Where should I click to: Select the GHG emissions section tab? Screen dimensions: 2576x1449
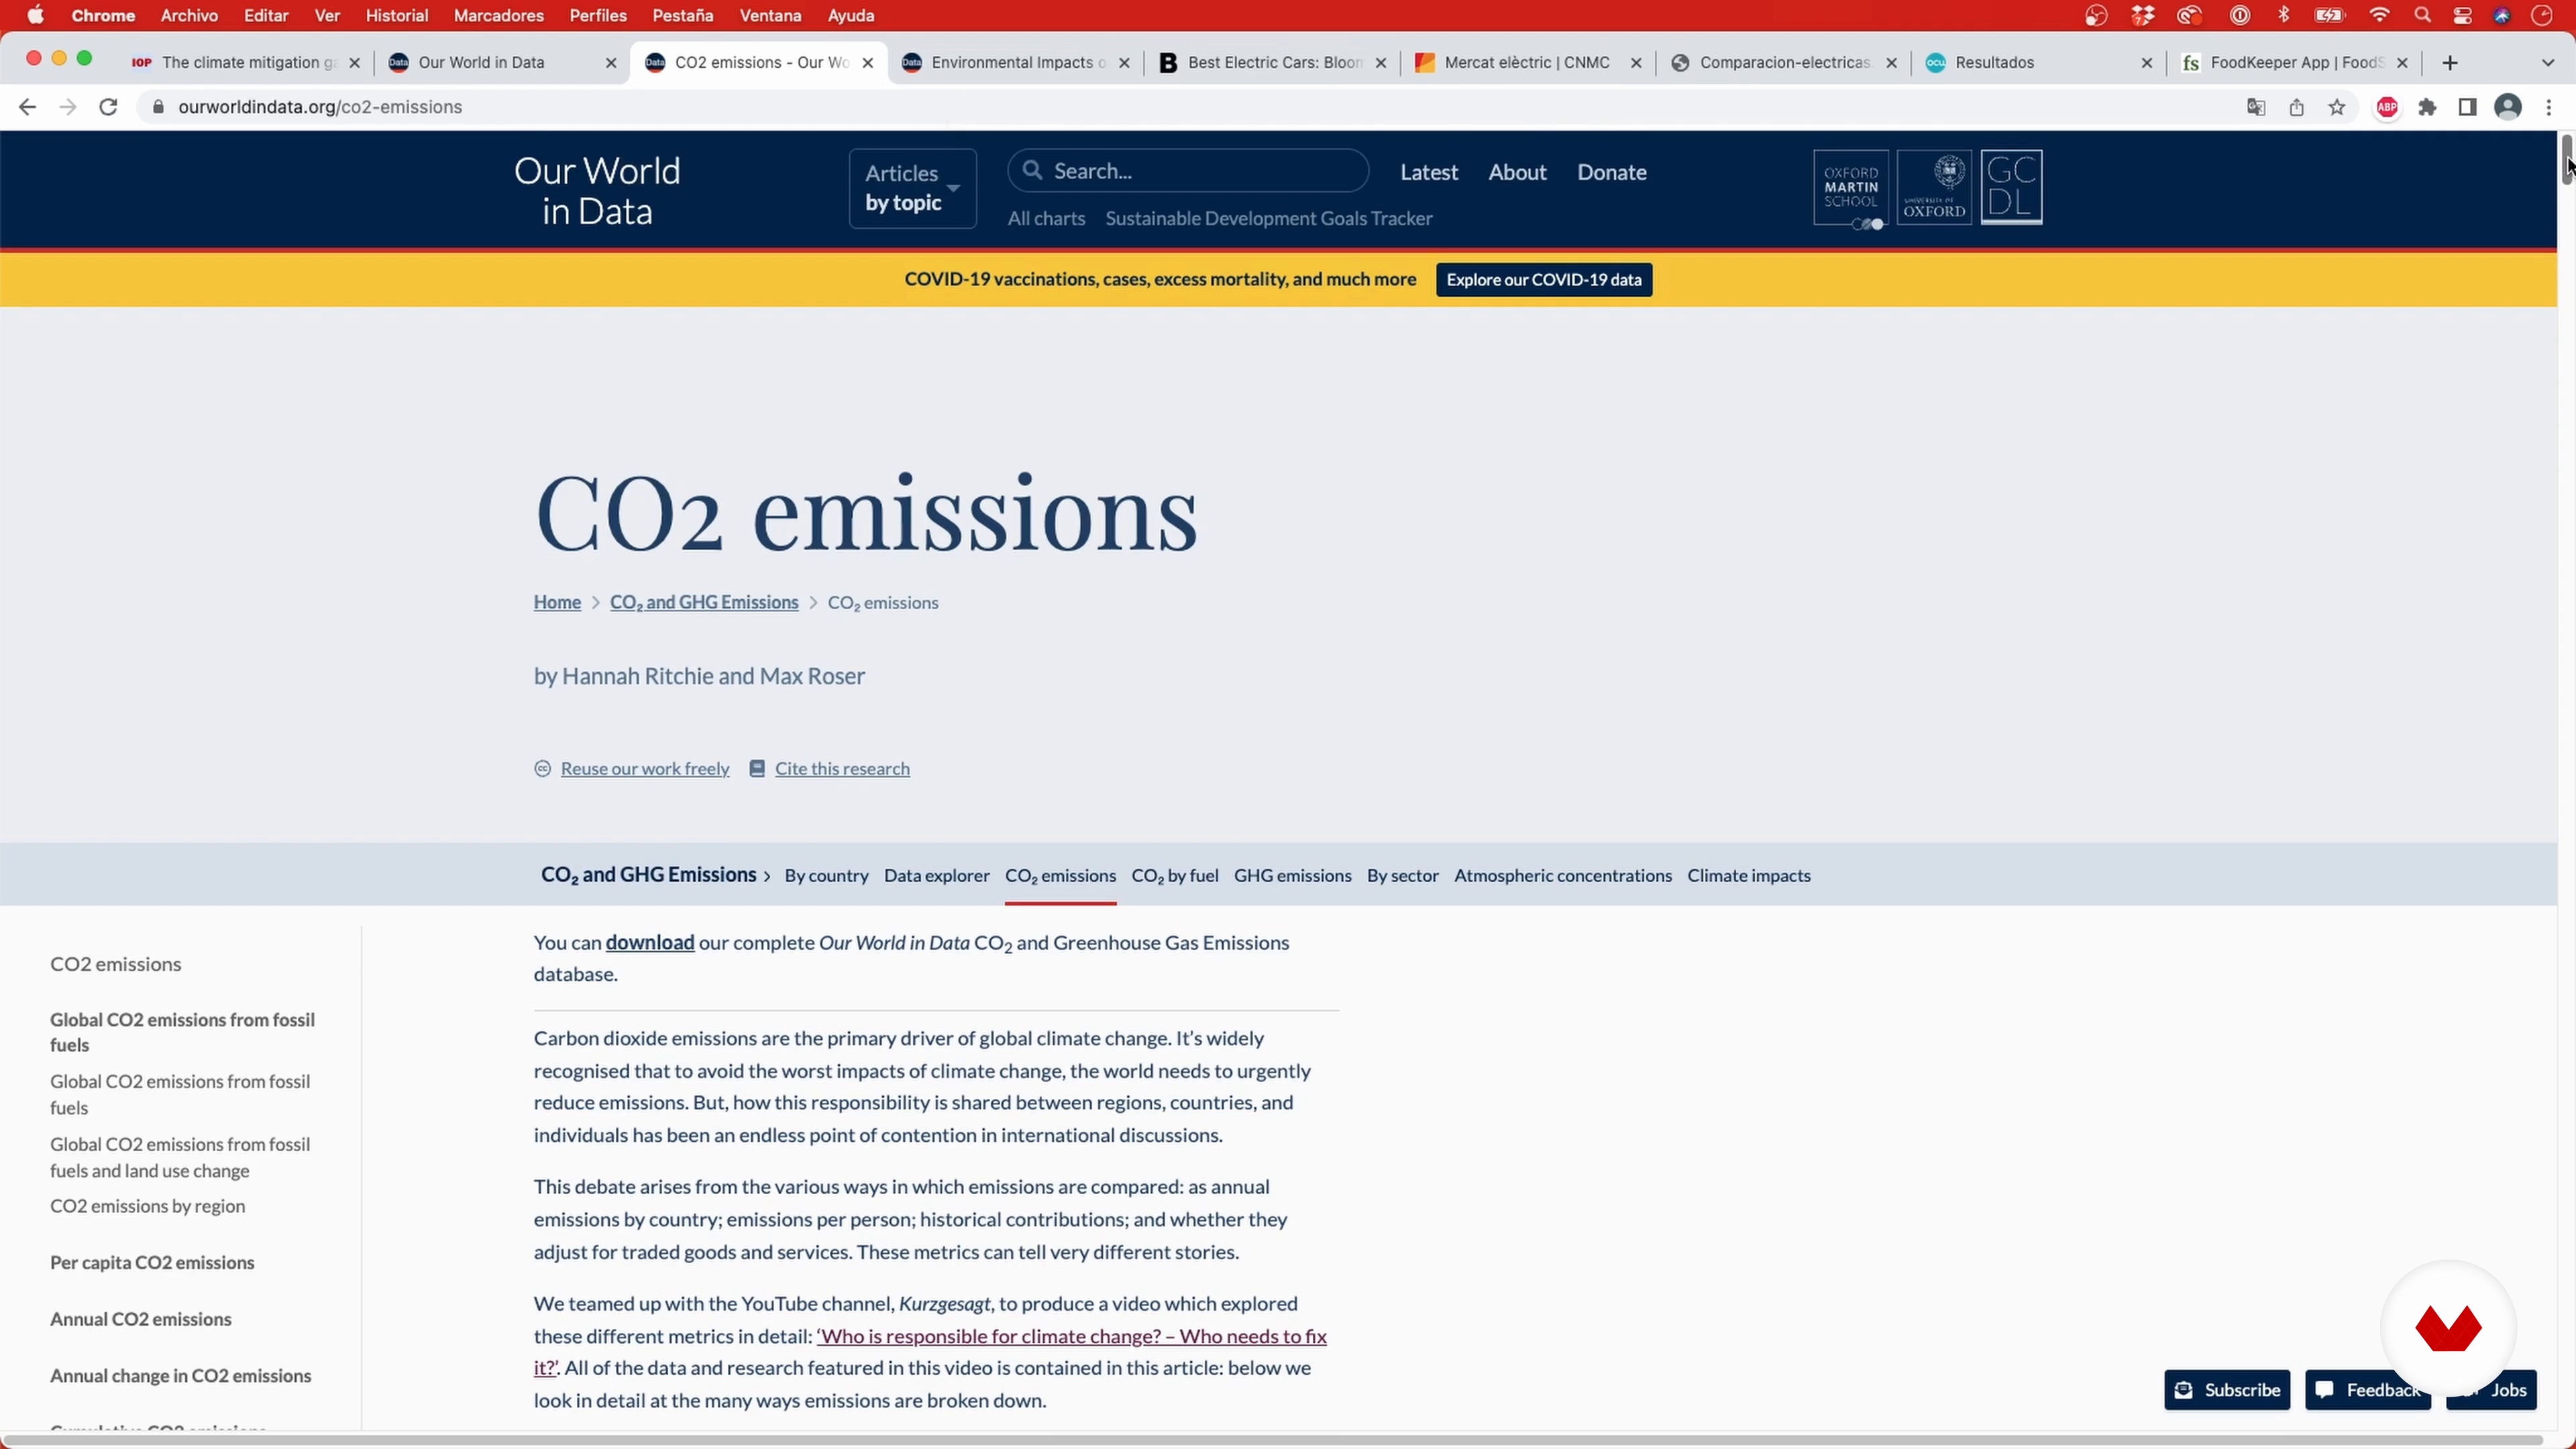click(x=1292, y=876)
